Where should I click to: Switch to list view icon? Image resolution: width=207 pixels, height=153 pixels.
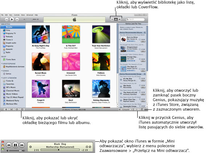[x=112, y=19]
